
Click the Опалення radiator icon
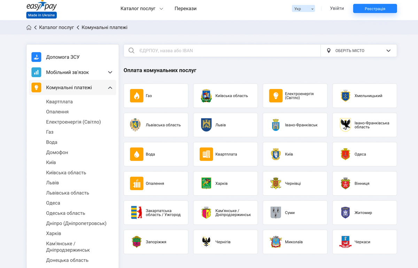[x=136, y=183]
